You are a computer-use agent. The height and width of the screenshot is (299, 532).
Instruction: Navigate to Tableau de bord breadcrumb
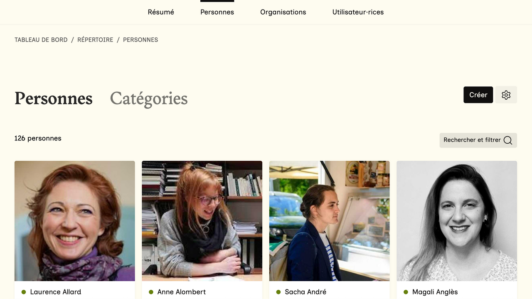pyautogui.click(x=41, y=40)
